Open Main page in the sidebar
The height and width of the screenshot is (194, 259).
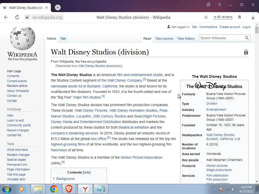[14, 71]
